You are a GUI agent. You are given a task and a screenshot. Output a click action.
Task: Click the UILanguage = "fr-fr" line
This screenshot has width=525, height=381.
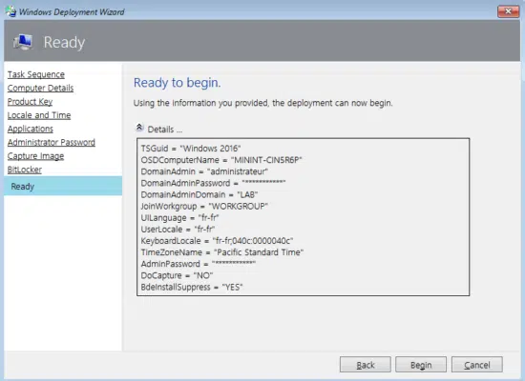tap(179, 218)
